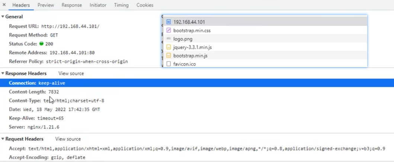Click the document icon for 192.168.44.101
This screenshot has width=394, height=162.
click(x=169, y=22)
